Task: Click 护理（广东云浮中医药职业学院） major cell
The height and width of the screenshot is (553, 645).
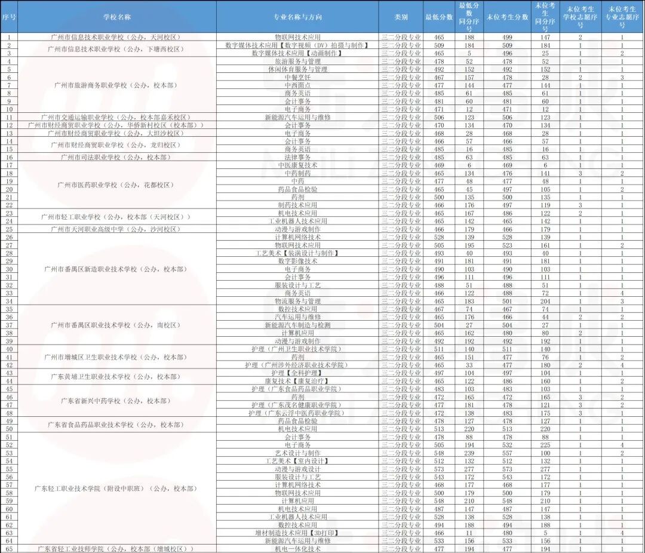Action: pos(298,413)
